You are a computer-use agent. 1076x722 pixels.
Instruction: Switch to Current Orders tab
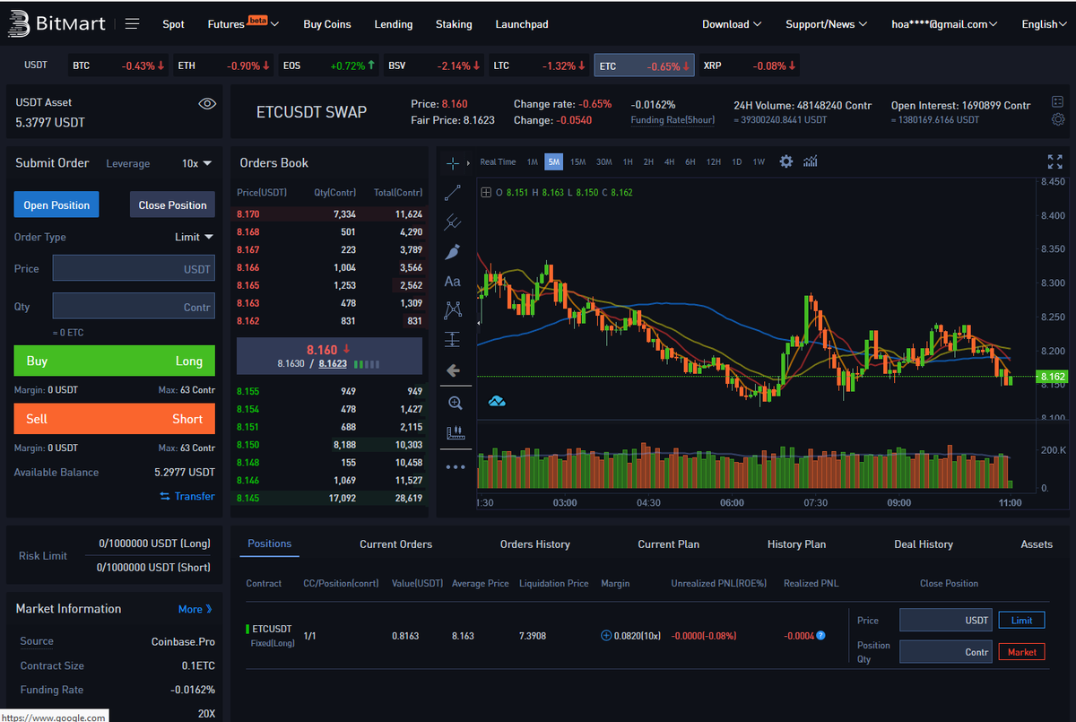click(395, 544)
